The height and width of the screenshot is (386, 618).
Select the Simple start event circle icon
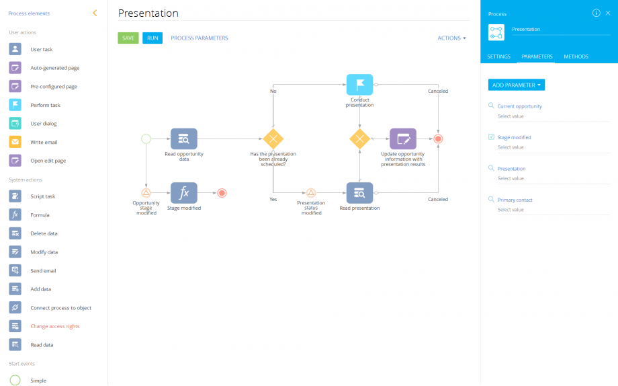click(15, 380)
